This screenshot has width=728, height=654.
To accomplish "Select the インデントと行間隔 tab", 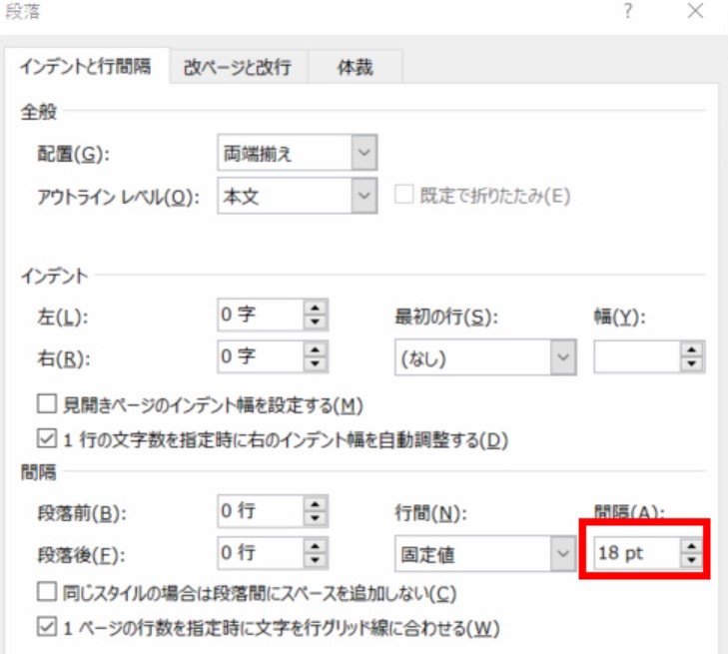I will 86,68.
